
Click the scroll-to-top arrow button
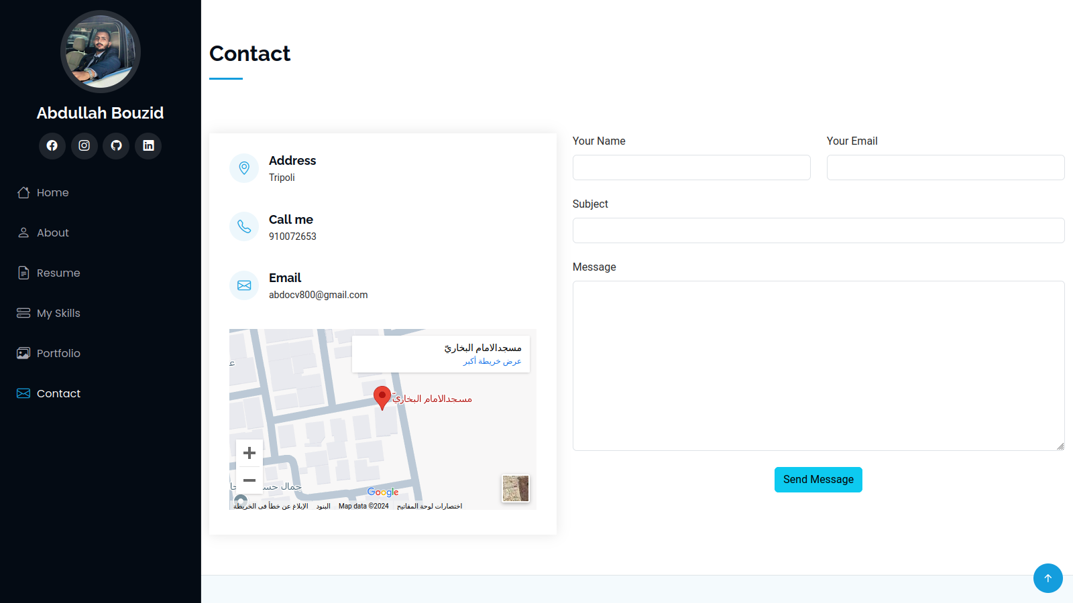1048,578
